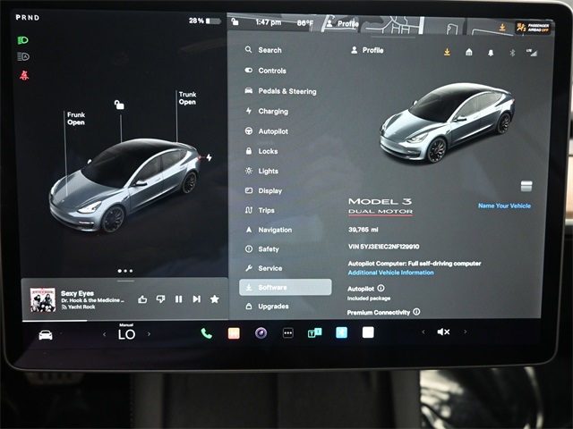Tap the muted speaker volume icon
The image size is (573, 429).
443,332
